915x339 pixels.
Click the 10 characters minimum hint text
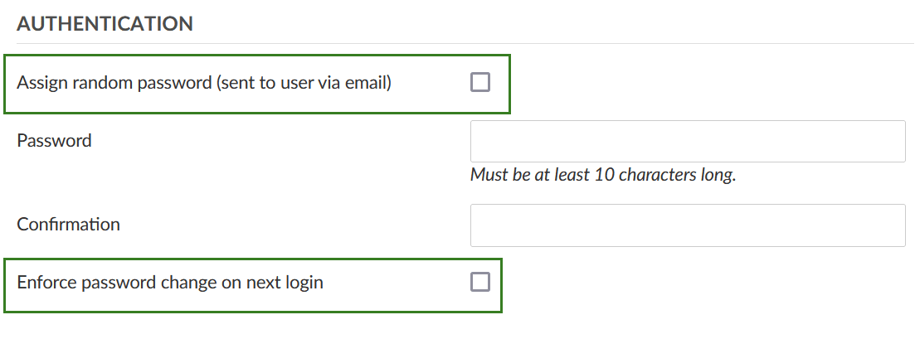(x=603, y=175)
